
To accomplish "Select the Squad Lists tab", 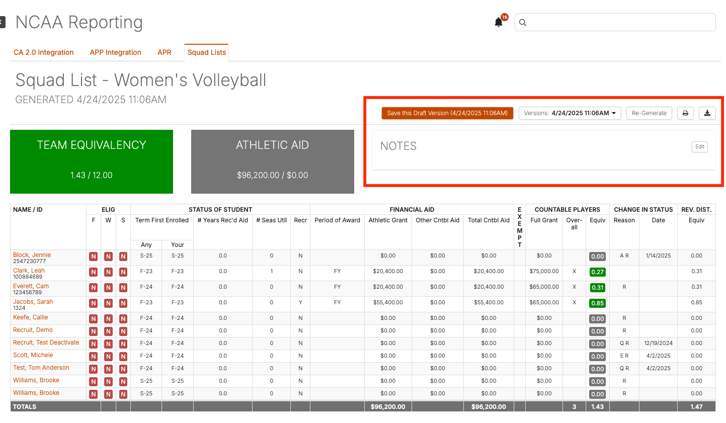I will [x=207, y=52].
